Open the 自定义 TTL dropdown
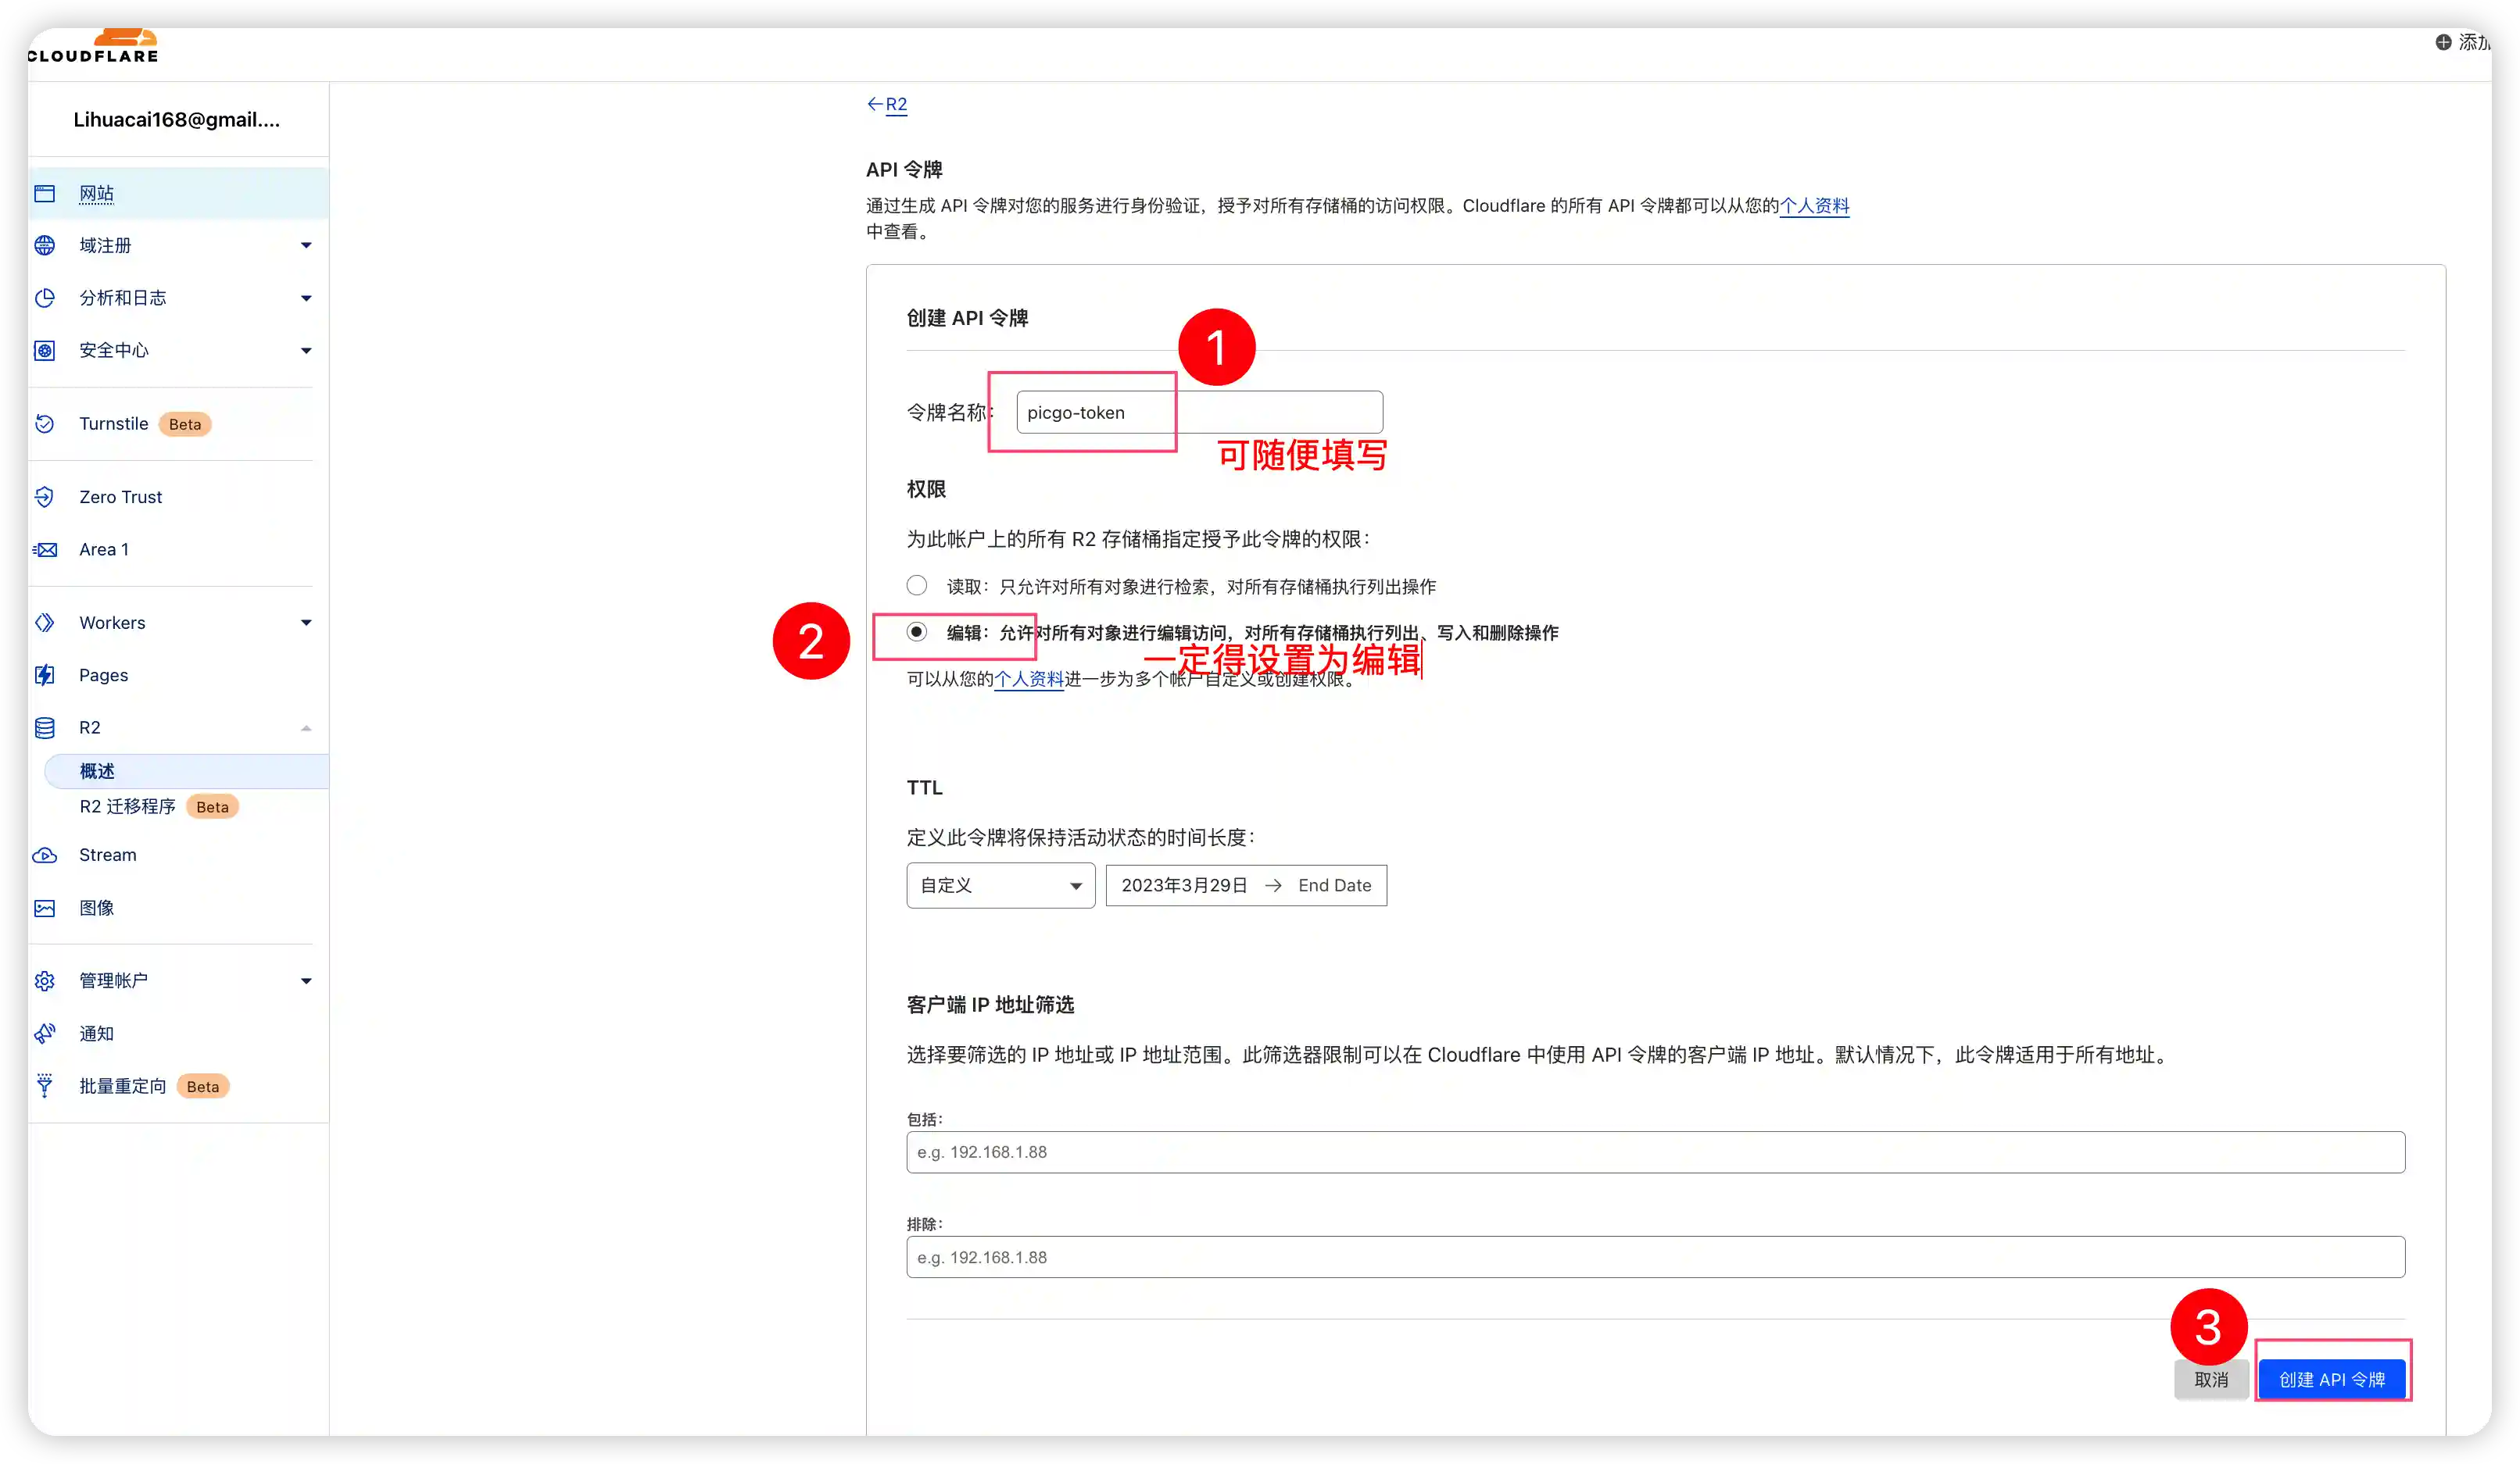The width and height of the screenshot is (2520, 1464). click(999, 885)
